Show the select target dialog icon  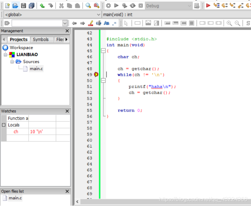tap(197, 6)
